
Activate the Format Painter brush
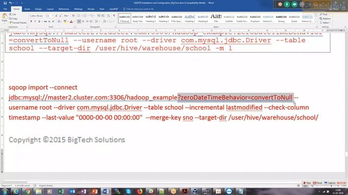tap(18, 23)
